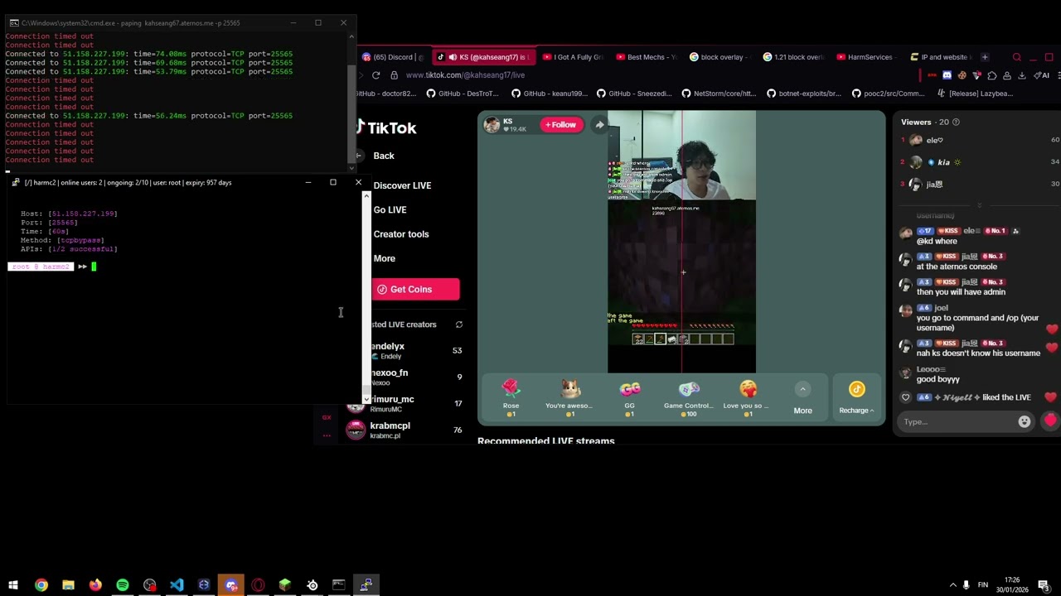Send the Love you so much gift
The image size is (1061, 596).
click(748, 397)
